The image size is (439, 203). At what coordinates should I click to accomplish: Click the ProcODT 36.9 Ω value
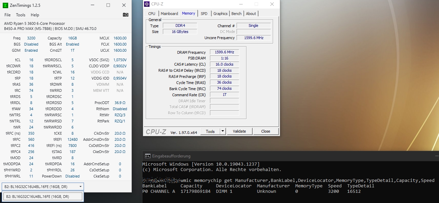(120, 103)
